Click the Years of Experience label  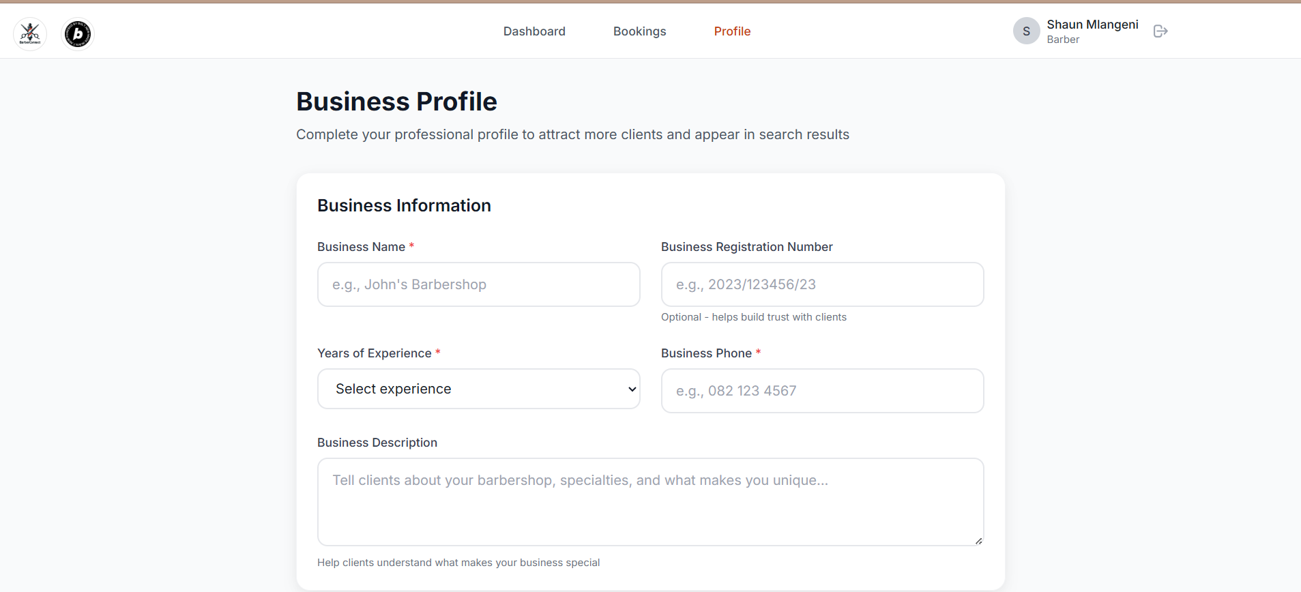click(x=374, y=353)
